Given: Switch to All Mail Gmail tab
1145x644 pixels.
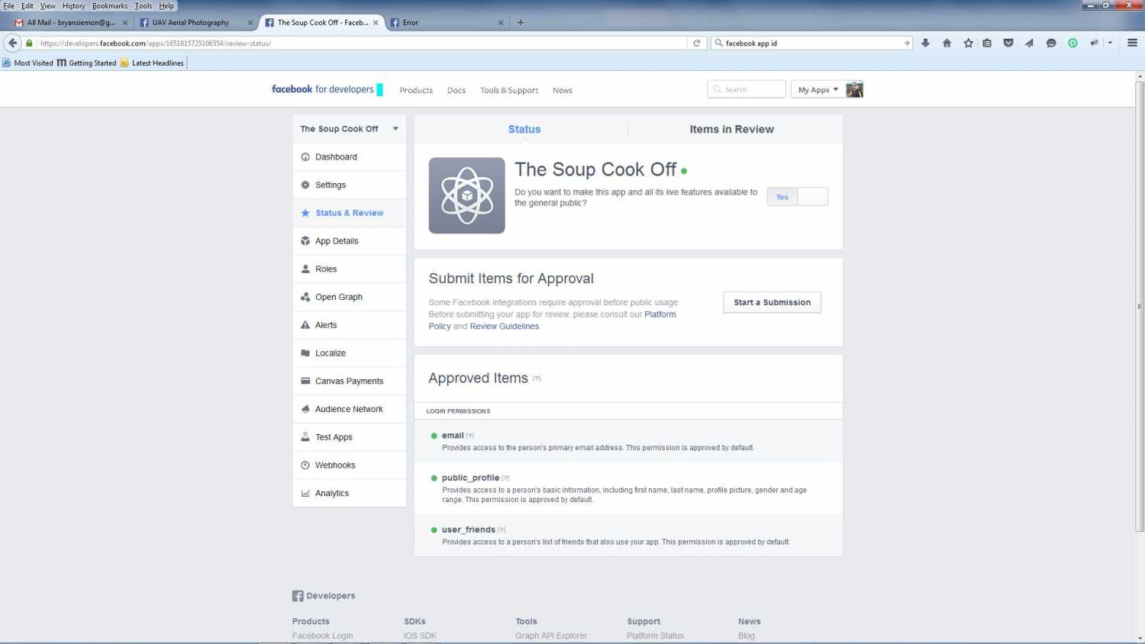Looking at the screenshot, I should [71, 22].
